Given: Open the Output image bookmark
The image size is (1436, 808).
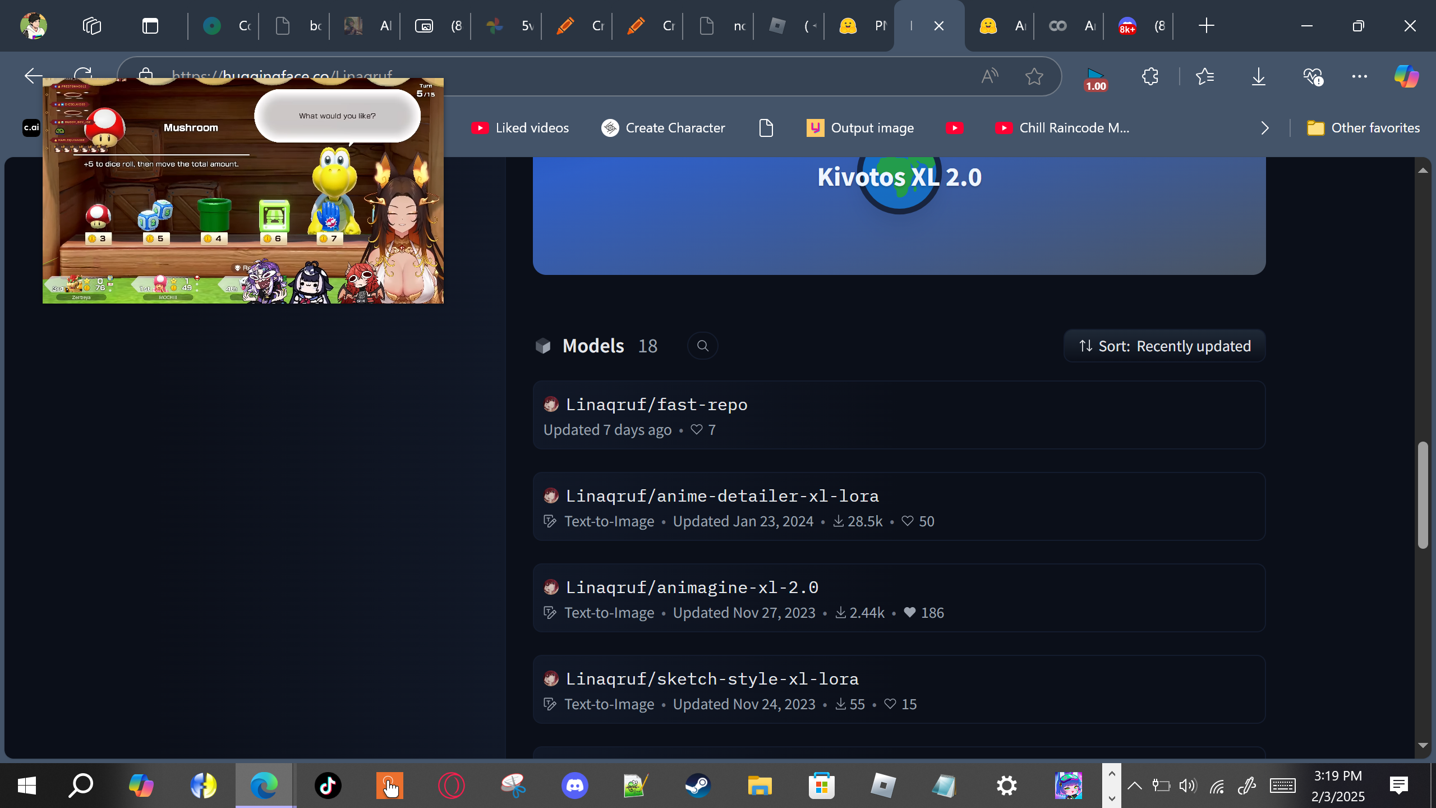Looking at the screenshot, I should (860, 128).
